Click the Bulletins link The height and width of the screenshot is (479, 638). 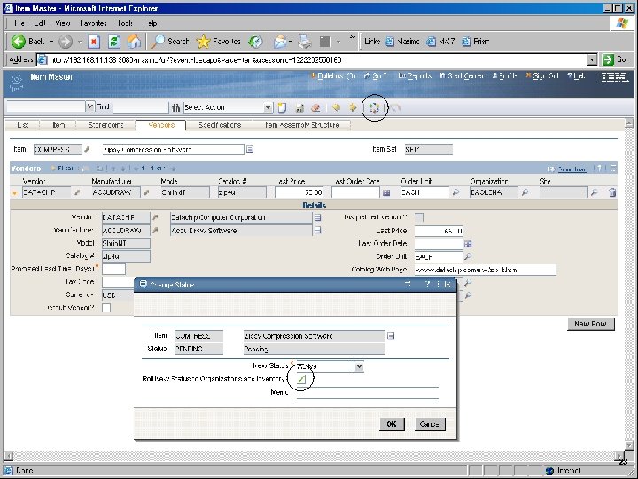tap(333, 75)
